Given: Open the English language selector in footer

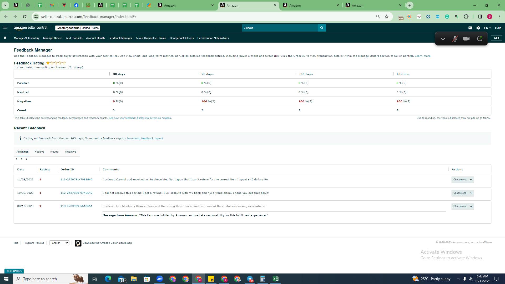Looking at the screenshot, I should [59, 243].
